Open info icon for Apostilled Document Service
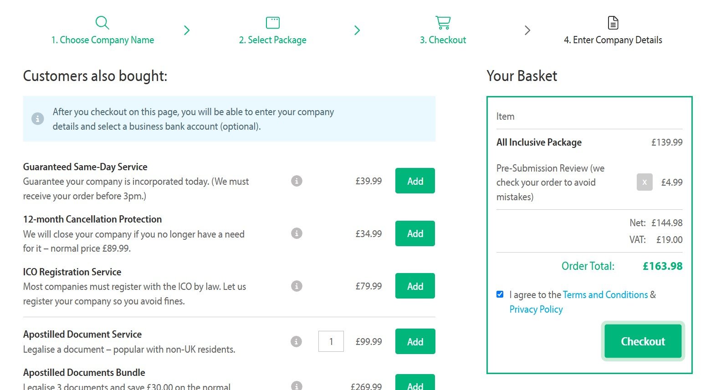The height and width of the screenshot is (390, 716). click(x=297, y=341)
